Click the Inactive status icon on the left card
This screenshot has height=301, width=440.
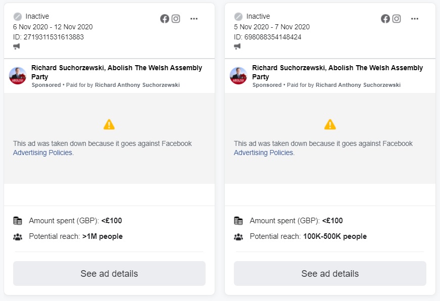18,17
